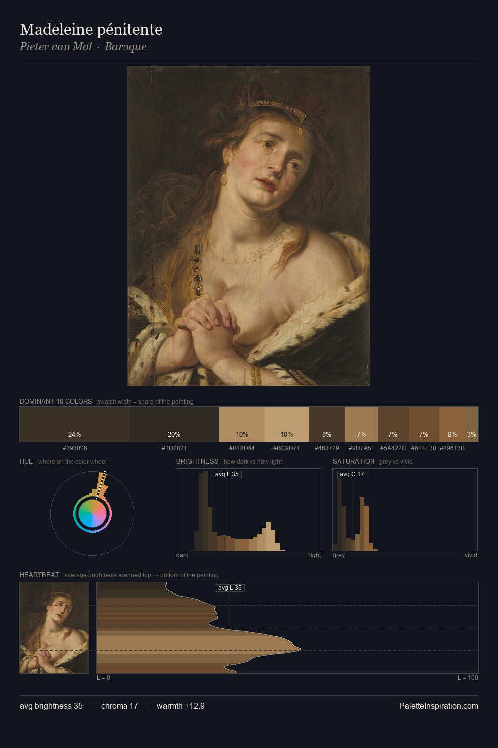Click 'warmth +12.9' in the footer
The height and width of the screenshot is (748, 498).
pyautogui.click(x=181, y=706)
